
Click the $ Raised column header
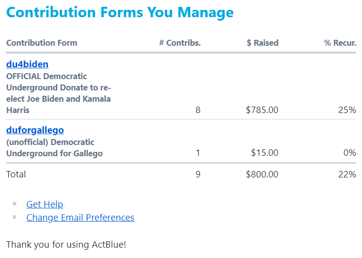coord(263,43)
